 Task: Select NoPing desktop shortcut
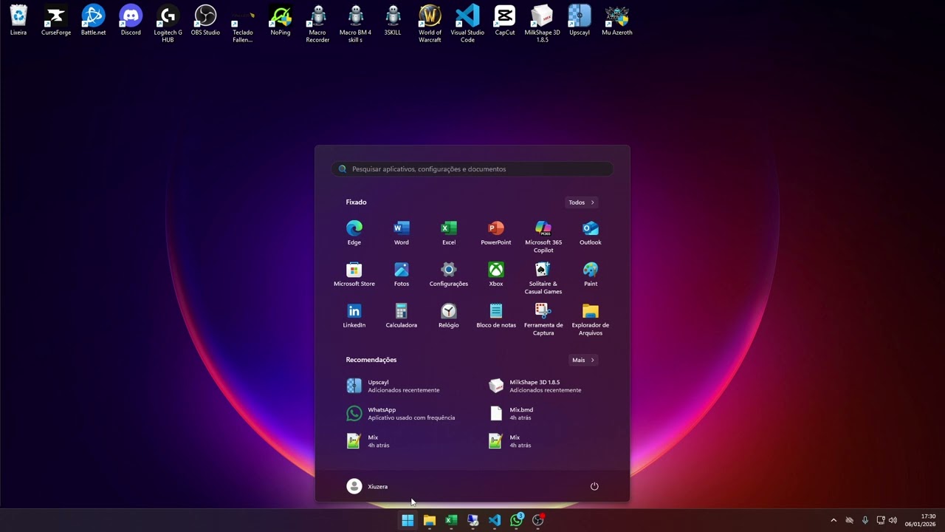[281, 21]
